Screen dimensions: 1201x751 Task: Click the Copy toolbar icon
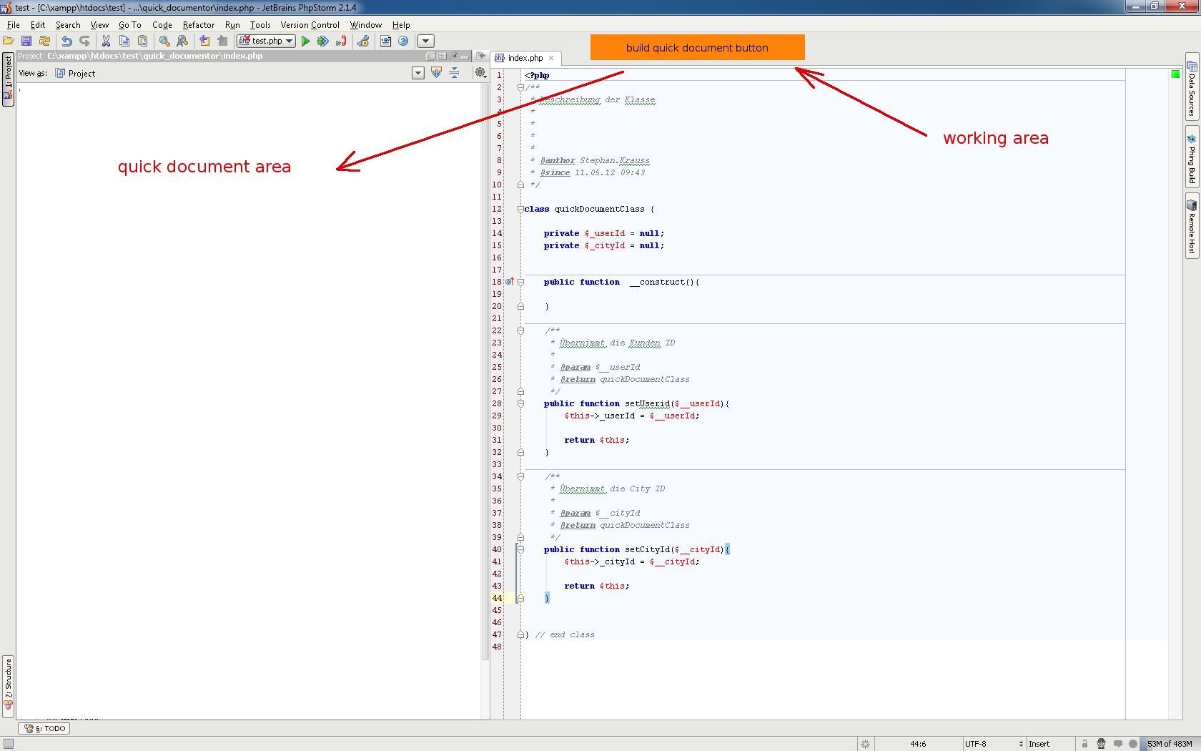[x=124, y=41]
